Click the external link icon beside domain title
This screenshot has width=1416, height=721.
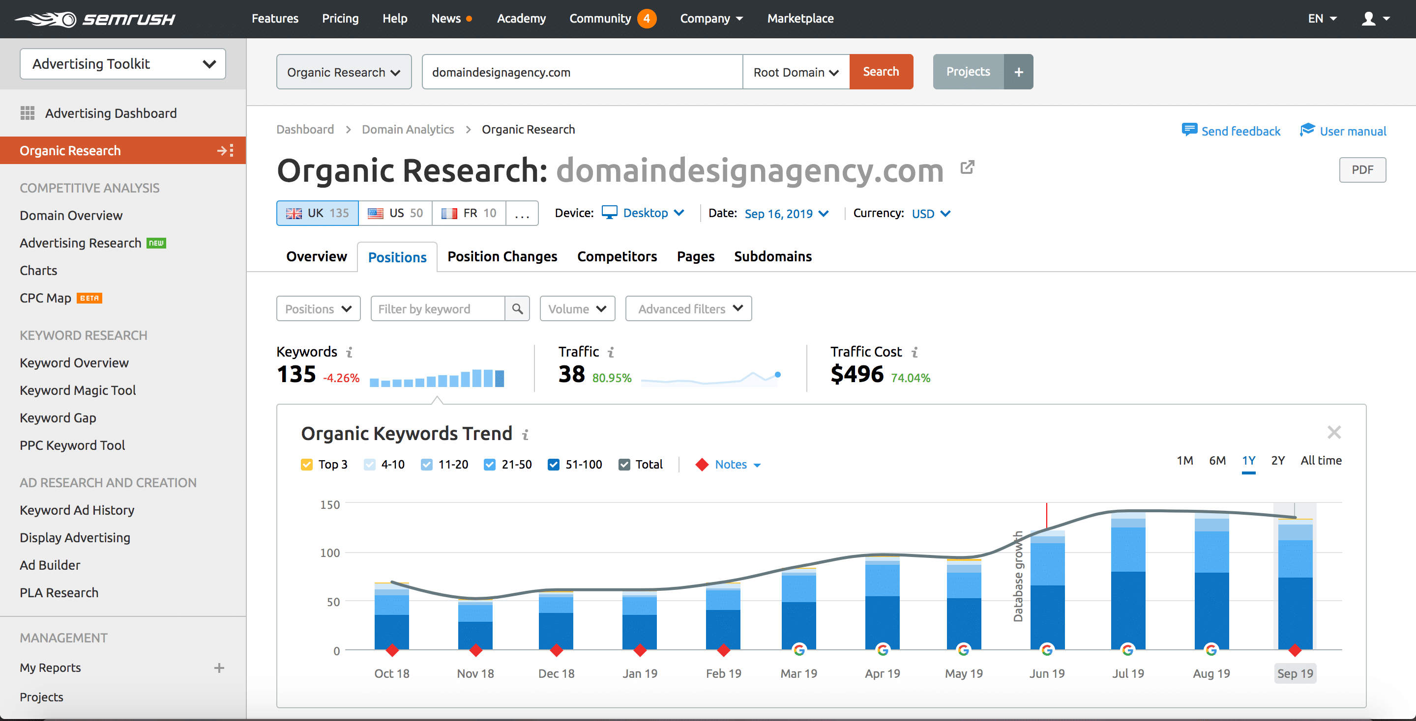tap(967, 167)
